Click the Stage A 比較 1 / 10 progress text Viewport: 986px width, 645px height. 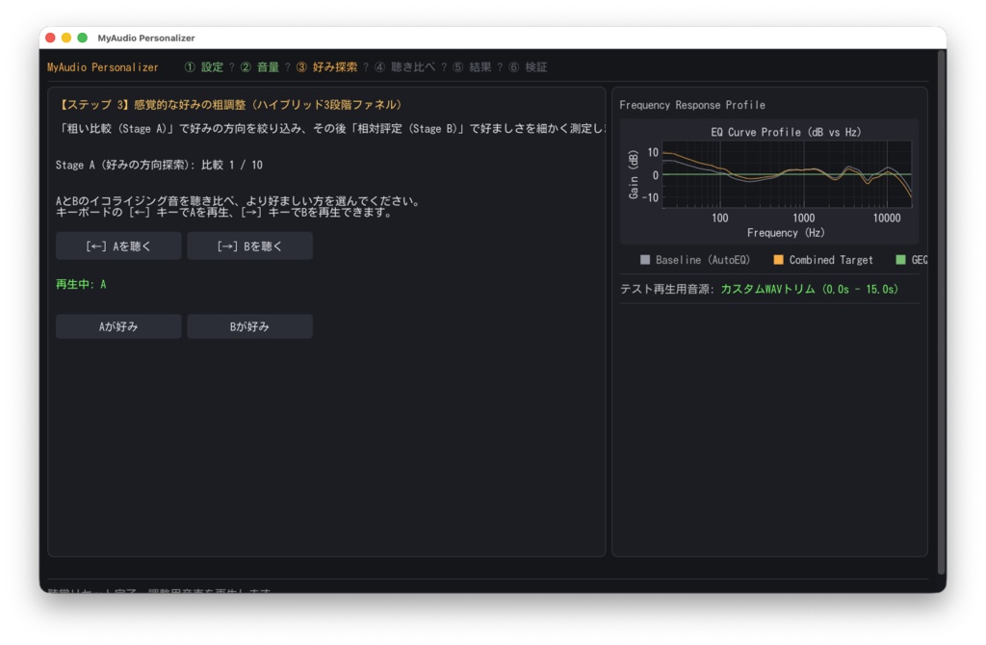[159, 165]
